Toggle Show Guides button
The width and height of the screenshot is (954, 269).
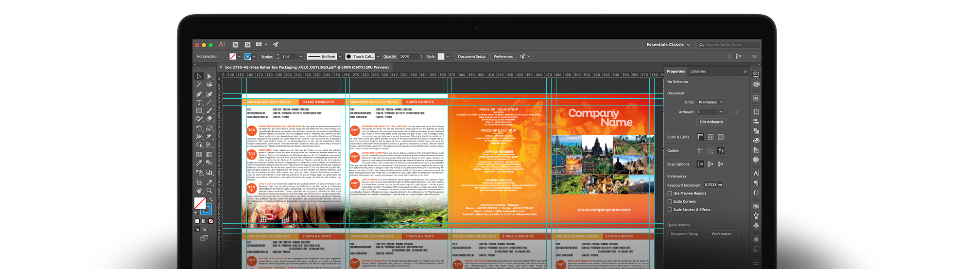[x=700, y=150]
